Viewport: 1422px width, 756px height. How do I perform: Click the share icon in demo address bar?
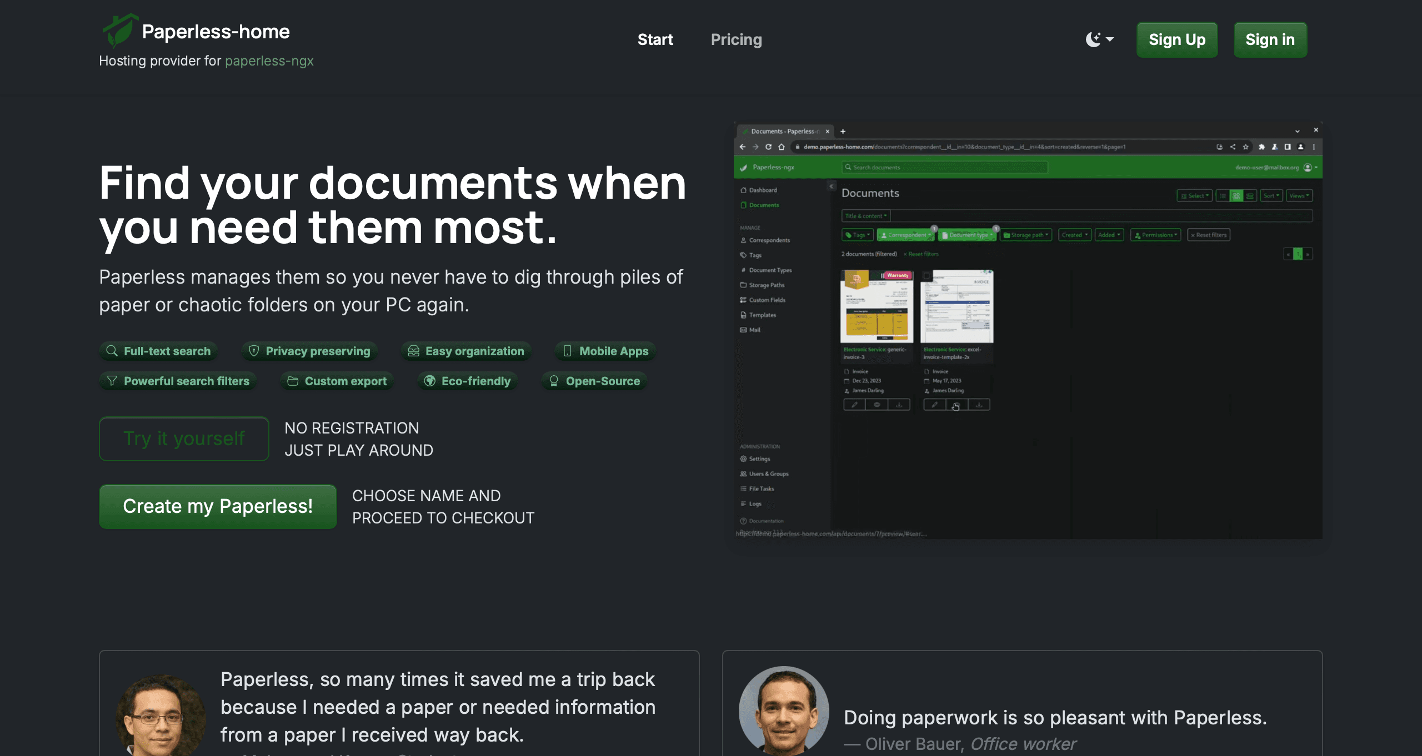[1233, 147]
